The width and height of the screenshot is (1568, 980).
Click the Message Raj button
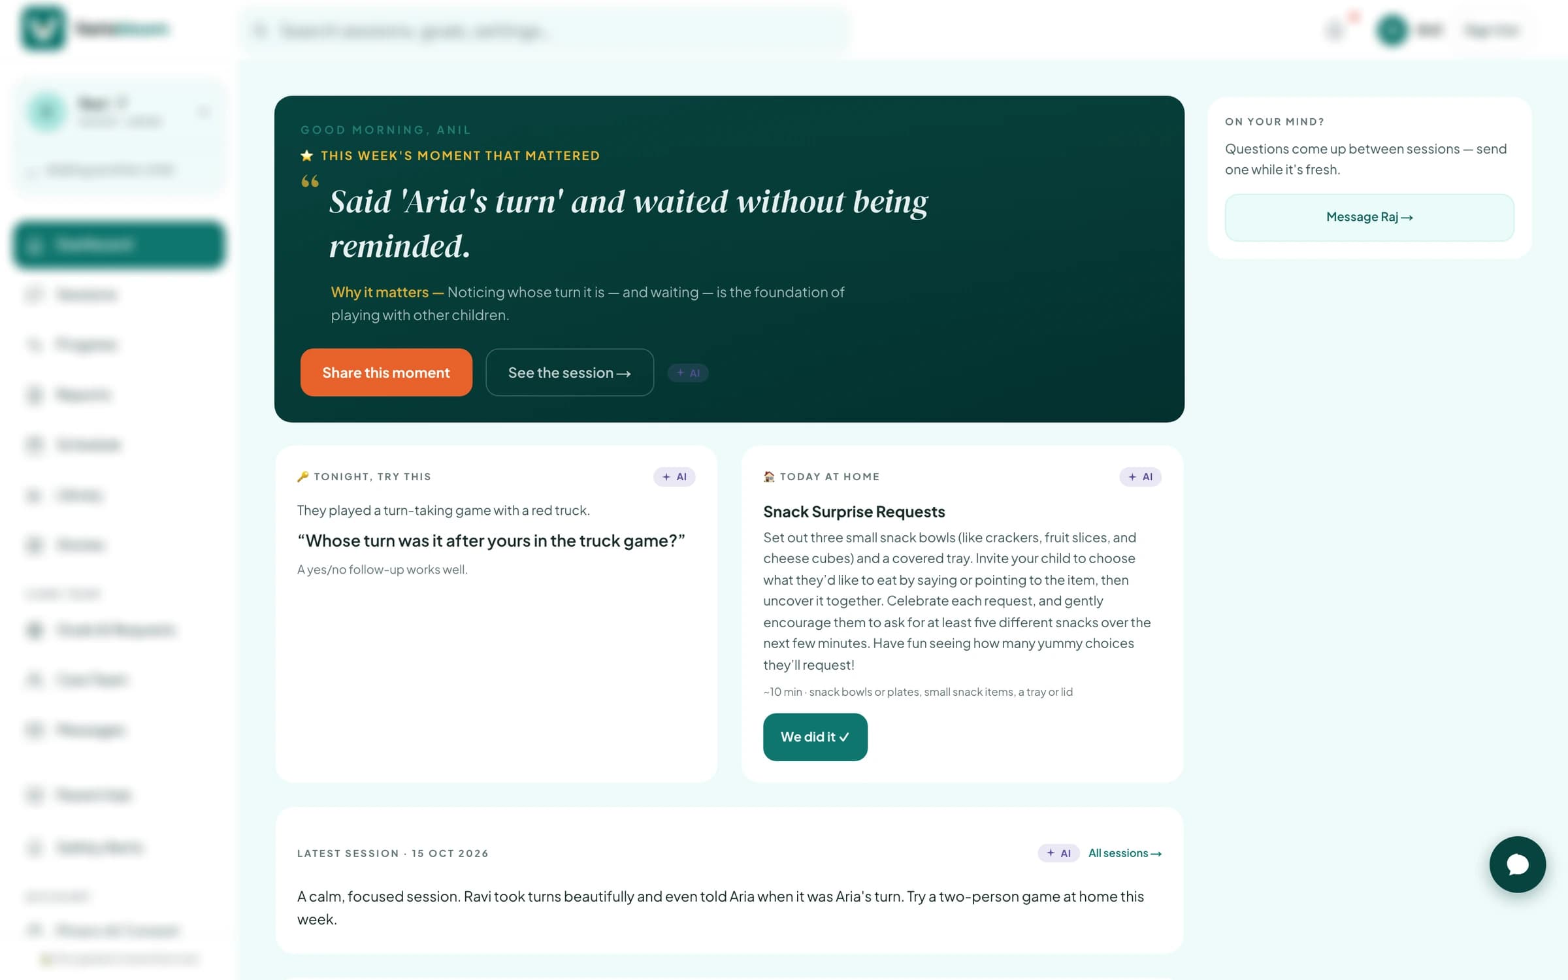(x=1369, y=218)
